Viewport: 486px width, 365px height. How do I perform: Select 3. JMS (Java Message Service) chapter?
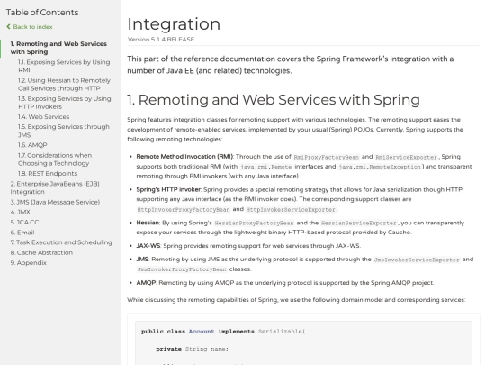[x=55, y=202]
